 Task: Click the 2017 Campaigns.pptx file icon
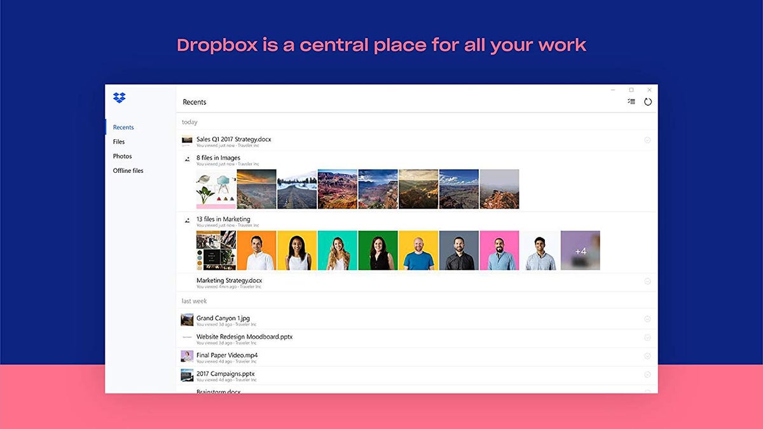click(x=187, y=375)
